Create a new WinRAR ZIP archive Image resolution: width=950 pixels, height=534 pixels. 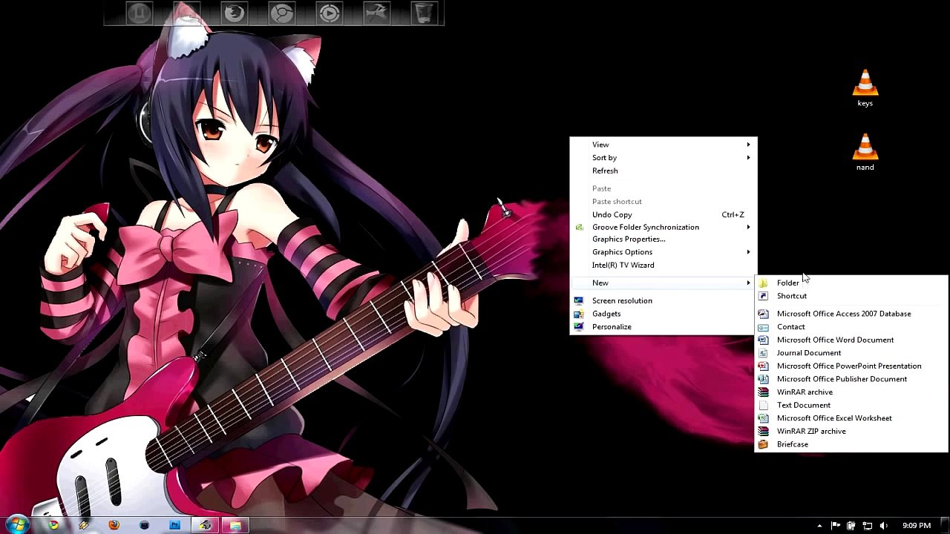(851, 431)
